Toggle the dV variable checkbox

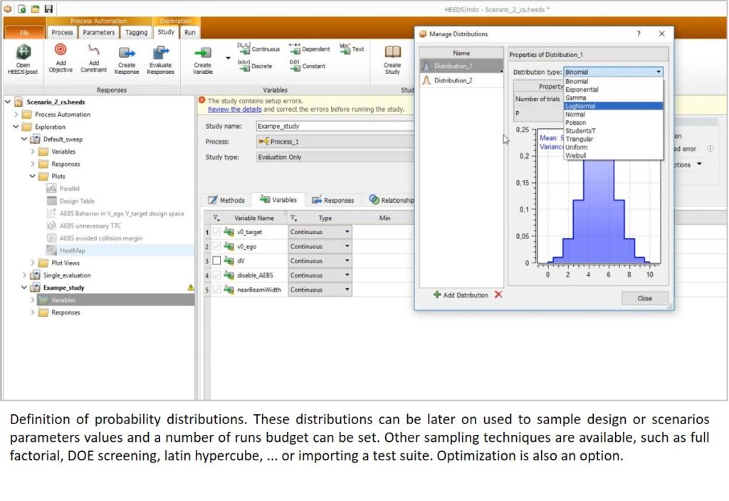point(216,261)
